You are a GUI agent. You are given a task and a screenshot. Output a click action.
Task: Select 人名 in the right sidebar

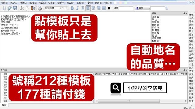[191, 18]
